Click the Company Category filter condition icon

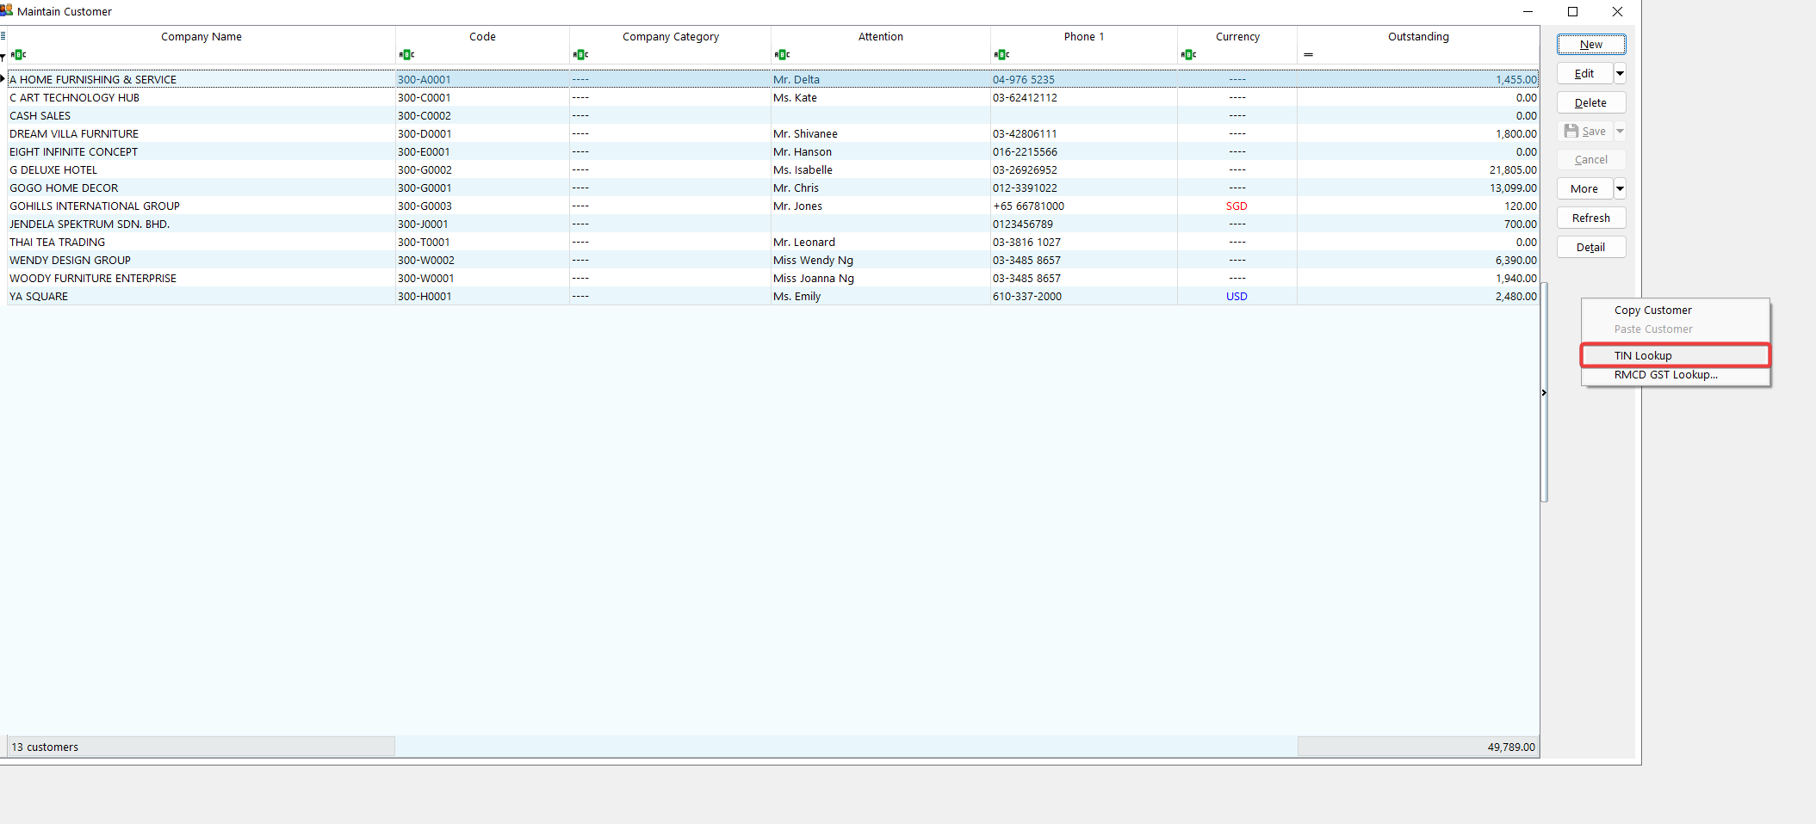pyautogui.click(x=580, y=55)
